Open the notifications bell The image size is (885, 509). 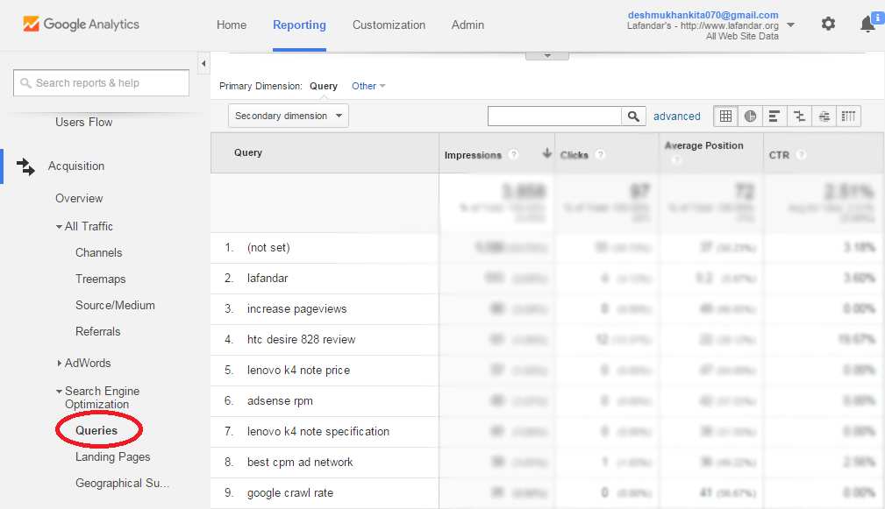pyautogui.click(x=868, y=25)
